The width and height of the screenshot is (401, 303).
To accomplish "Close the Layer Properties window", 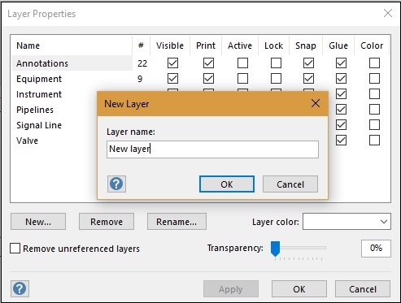I will pos(388,13).
